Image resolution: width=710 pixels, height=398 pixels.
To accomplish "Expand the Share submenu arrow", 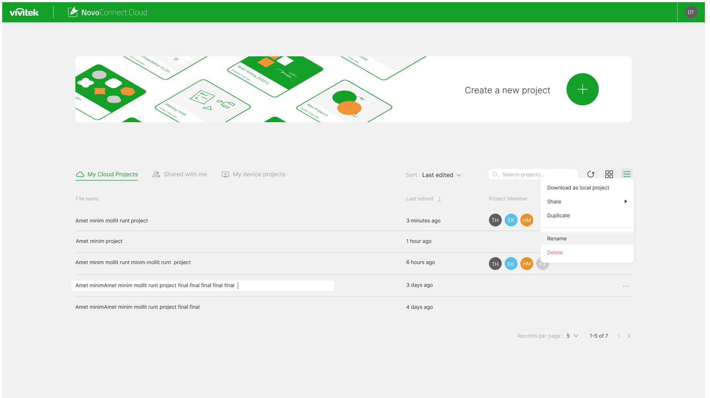I will click(x=626, y=202).
